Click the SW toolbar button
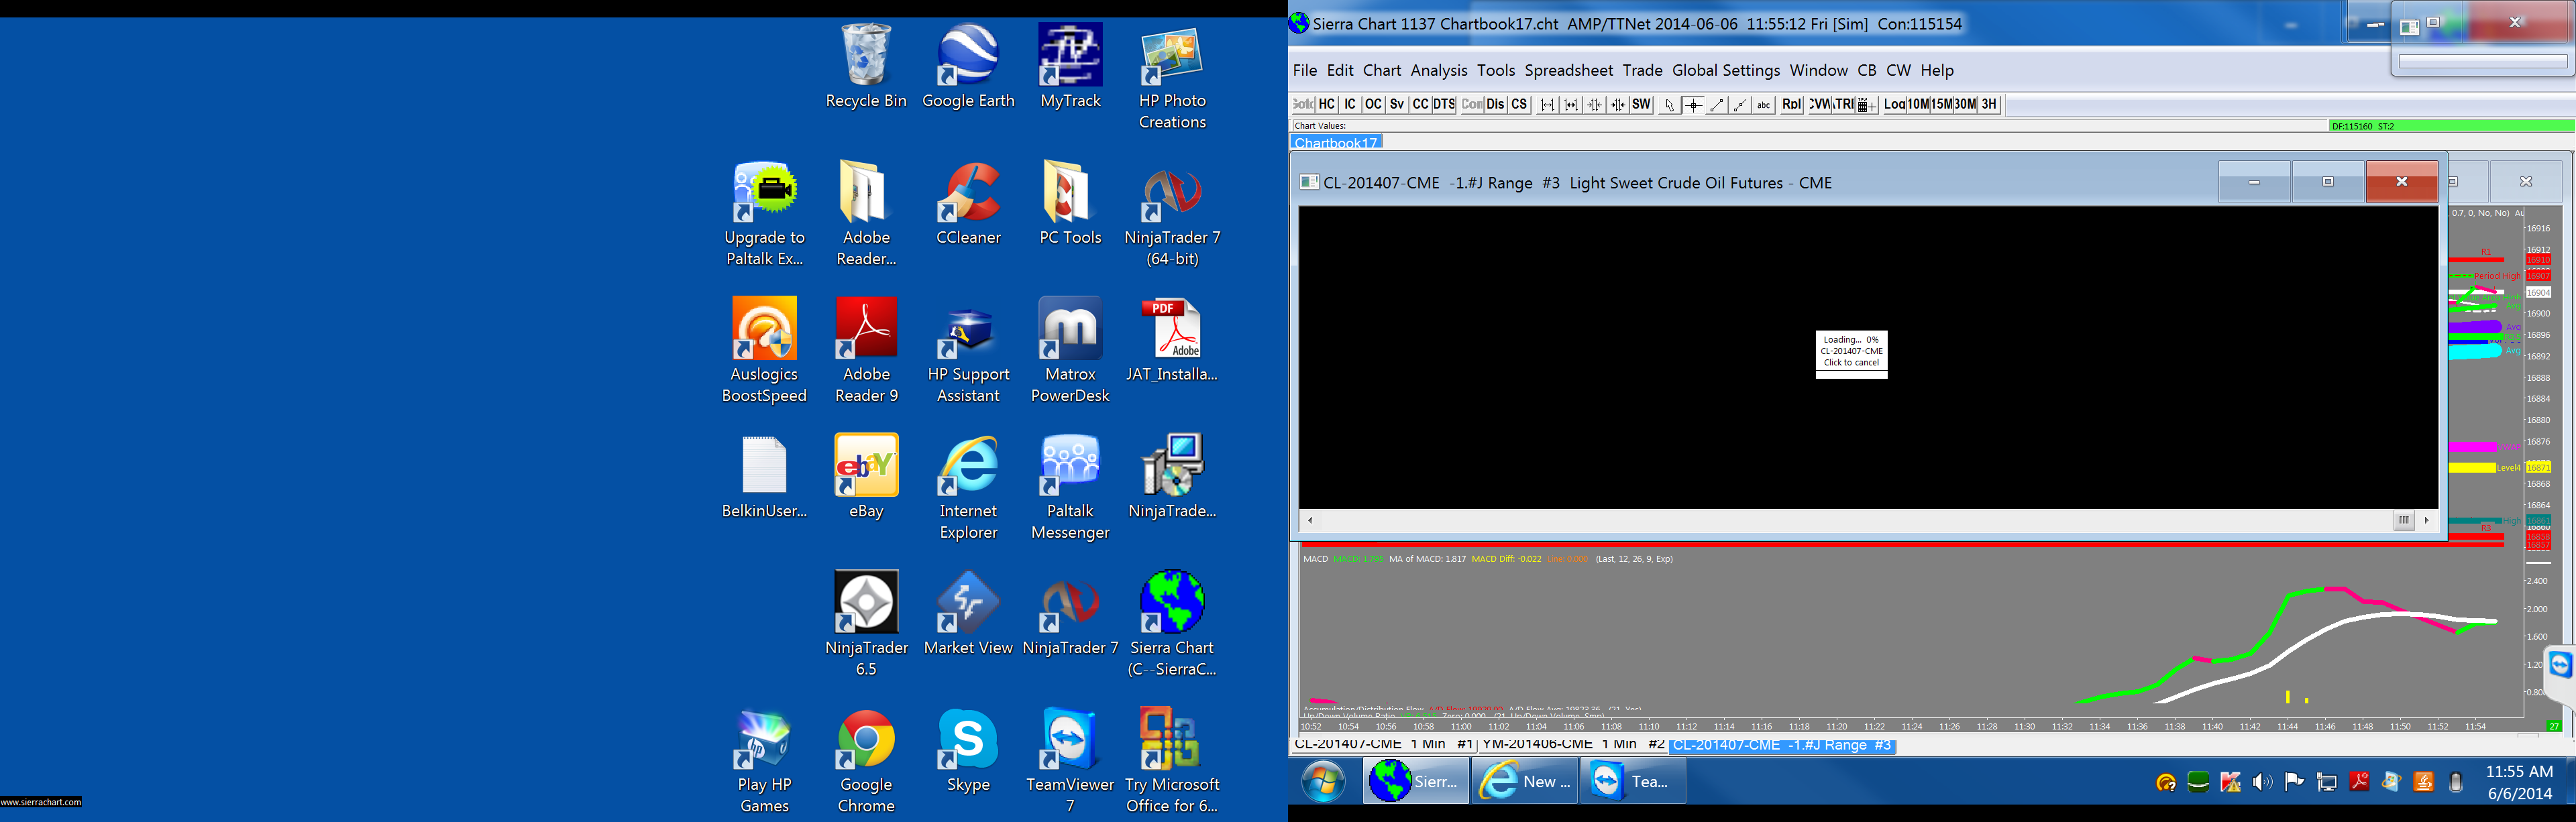This screenshot has height=822, width=2576. (1641, 104)
